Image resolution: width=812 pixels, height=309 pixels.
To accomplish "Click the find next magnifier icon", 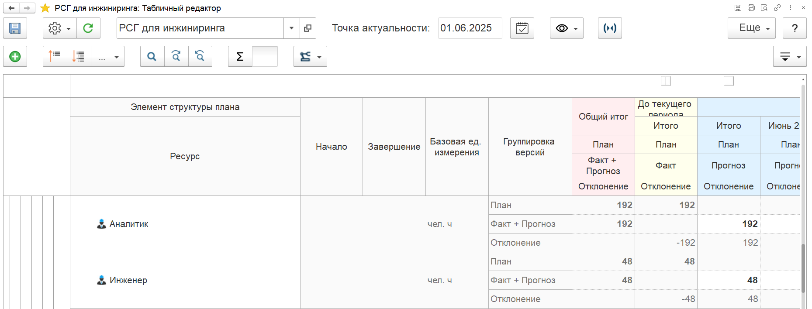I will point(176,57).
